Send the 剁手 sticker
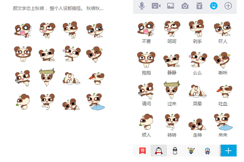244x162 pixels. point(197,28)
